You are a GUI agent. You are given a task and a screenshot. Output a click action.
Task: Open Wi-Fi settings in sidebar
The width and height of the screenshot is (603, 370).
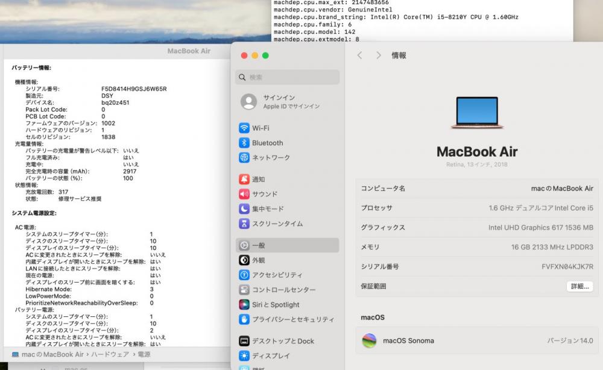(260, 128)
